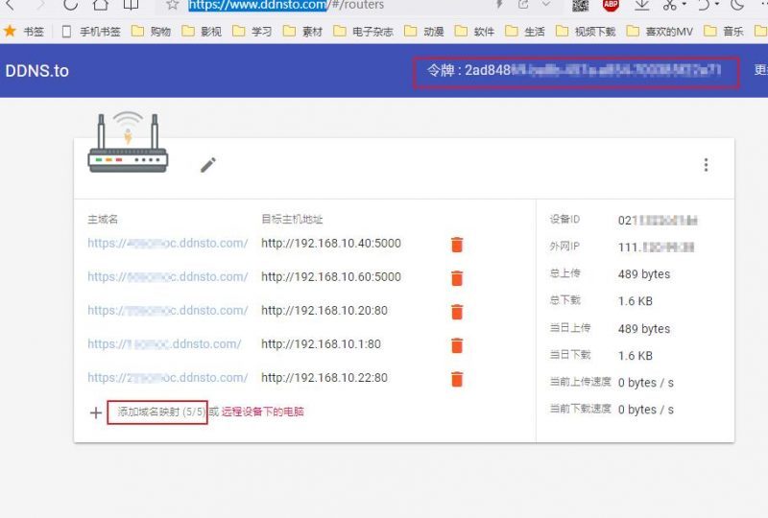This screenshot has height=518, width=768.
Task: Click trash icon for 192.168.10.20:80 mapping
Action: pyautogui.click(x=457, y=312)
